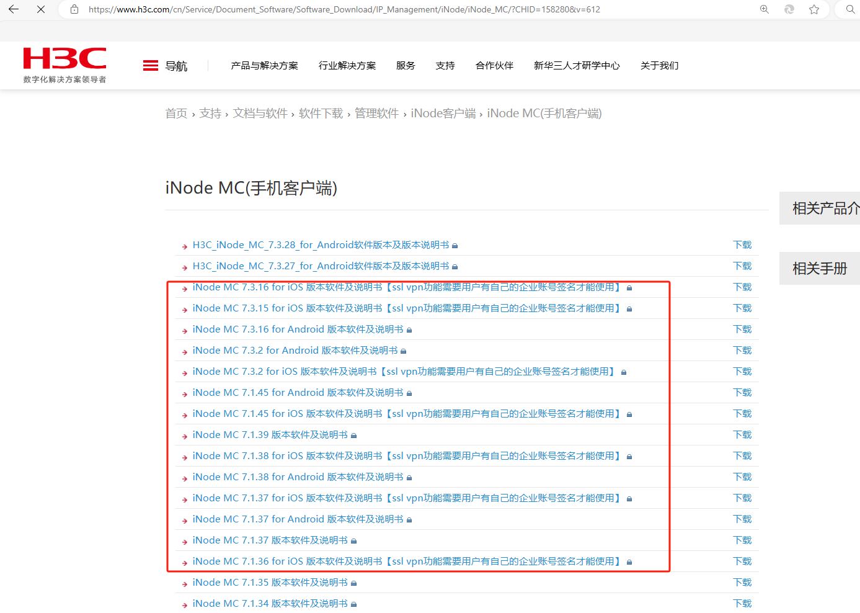Viewport: 860px width, 613px height.
Task: Open iNode MC 7.1.37 for Android link
Action: (298, 519)
